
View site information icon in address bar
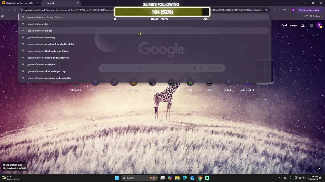tap(22, 10)
